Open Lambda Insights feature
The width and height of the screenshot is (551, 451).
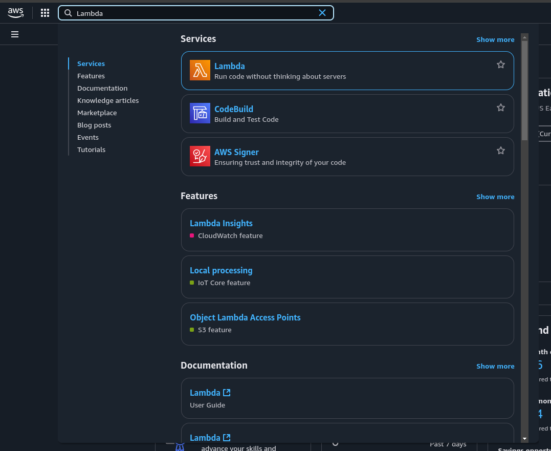tap(221, 223)
